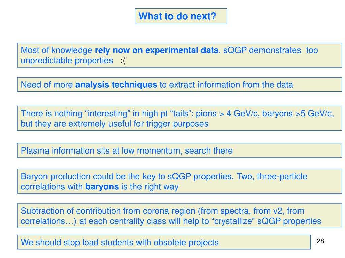Click 'search there' in the plasma box

coord(209,151)
